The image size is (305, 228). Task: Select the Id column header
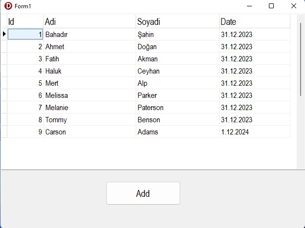25,21
